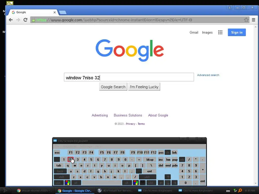
Task: Toggle the right shift key
Action: click(147, 177)
